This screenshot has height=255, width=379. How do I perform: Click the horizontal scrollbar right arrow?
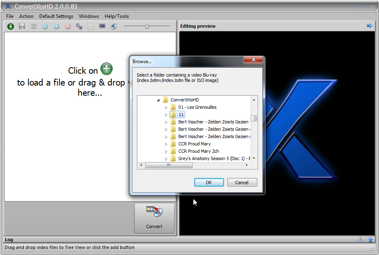click(247, 165)
